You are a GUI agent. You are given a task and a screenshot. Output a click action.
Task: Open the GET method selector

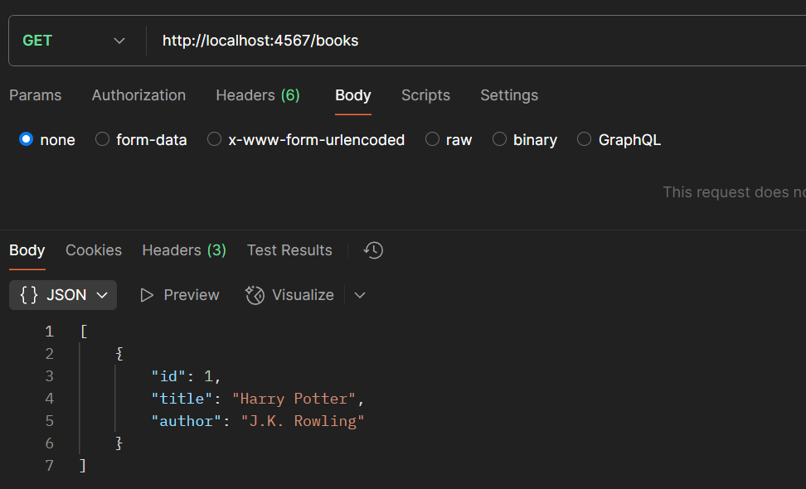pos(75,39)
